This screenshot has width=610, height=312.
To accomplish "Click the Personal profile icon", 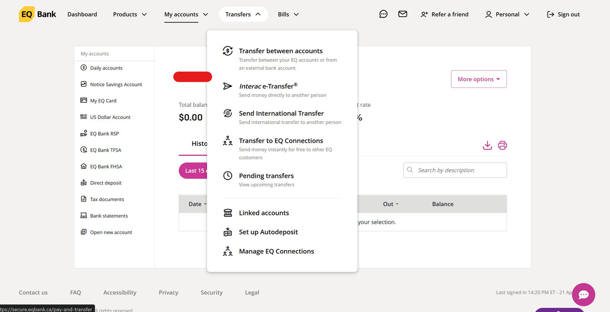I will click(488, 15).
